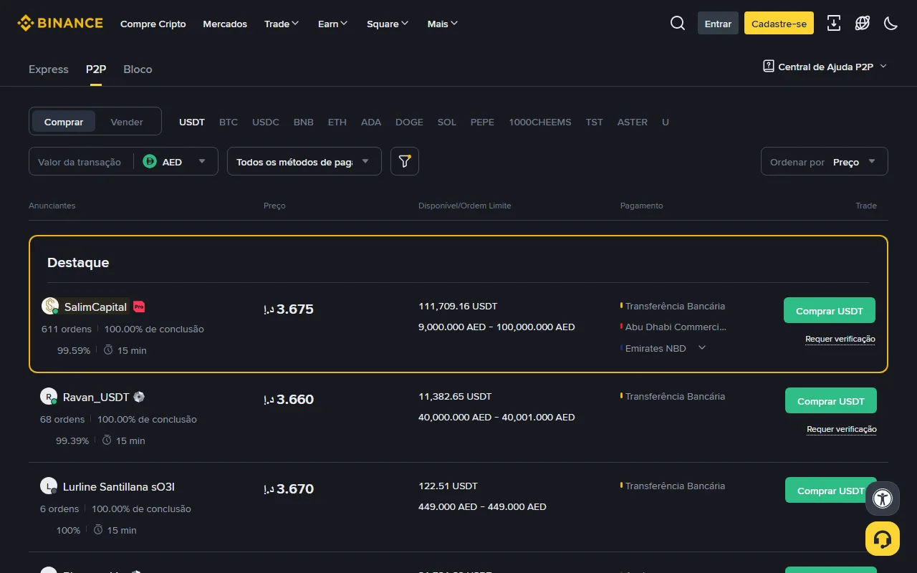Click Comprar USDT for Lurline Santillana
Image resolution: width=917 pixels, height=573 pixels.
coord(831,491)
